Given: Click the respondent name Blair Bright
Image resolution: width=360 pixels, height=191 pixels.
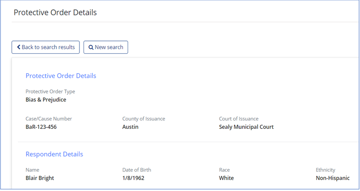Looking at the screenshot, I should coord(39,178).
